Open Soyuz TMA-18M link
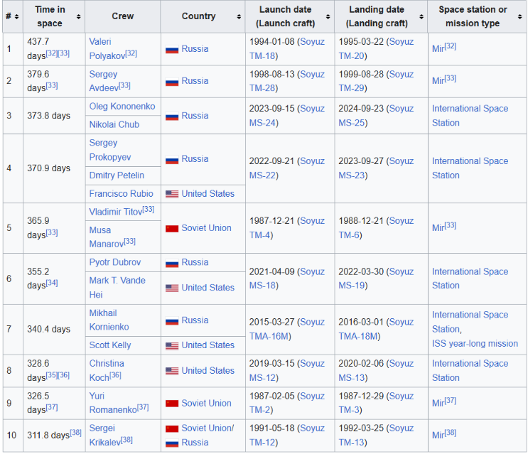This screenshot has width=528, height=454. tap(376, 329)
